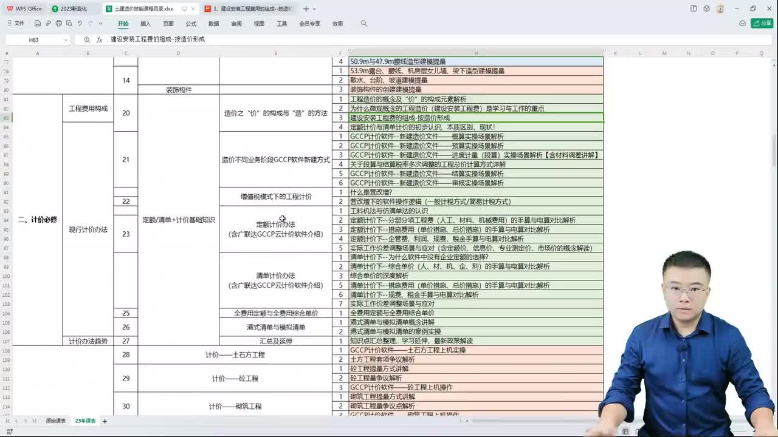Click the plus icon to open new tab
The image size is (778, 437).
tap(306, 8)
